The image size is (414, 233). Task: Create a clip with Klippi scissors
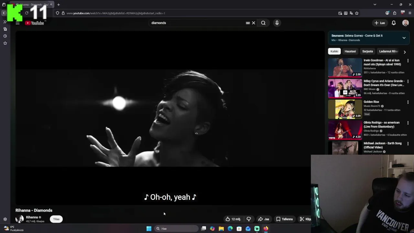pos(304,219)
